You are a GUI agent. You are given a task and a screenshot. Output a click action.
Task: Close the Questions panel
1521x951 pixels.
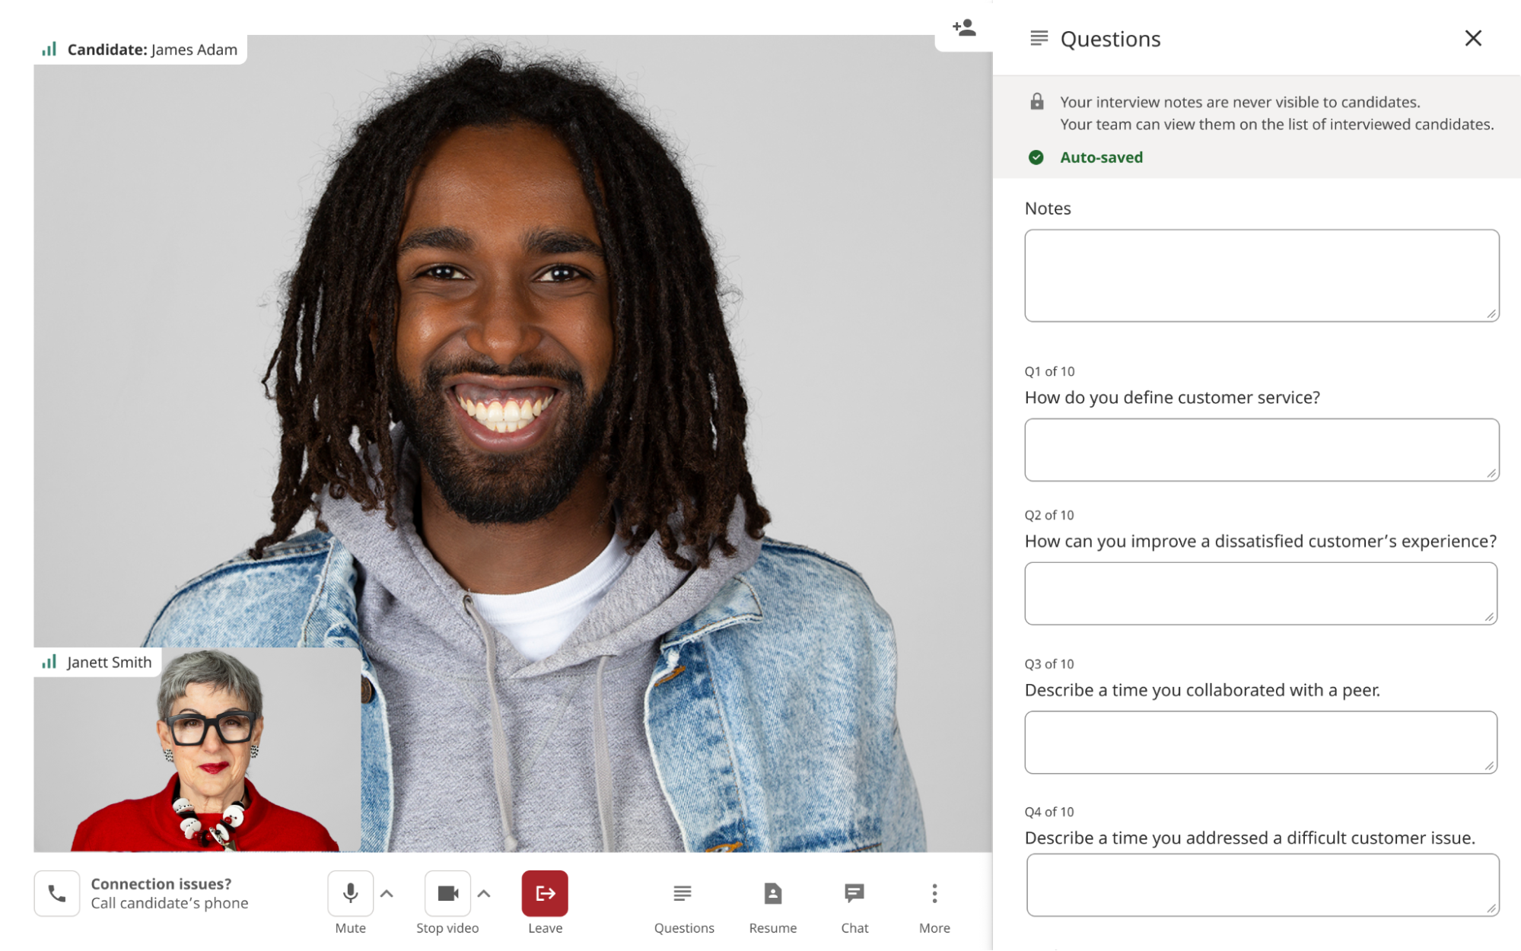tap(1473, 38)
